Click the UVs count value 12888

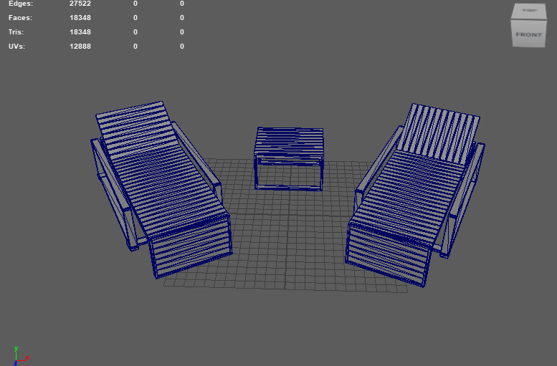pyautogui.click(x=80, y=47)
